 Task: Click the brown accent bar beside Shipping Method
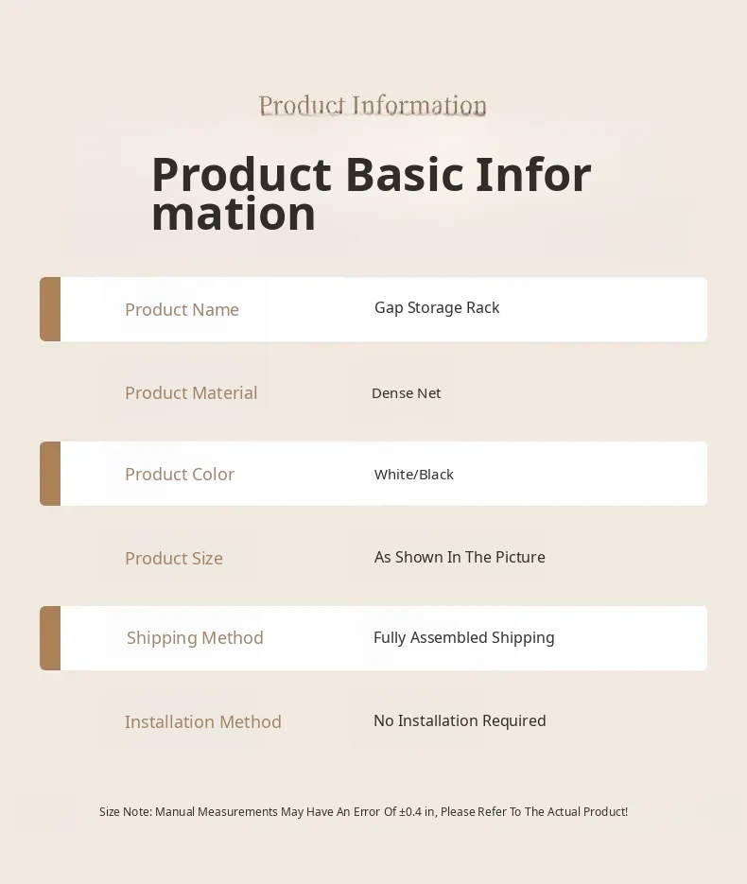click(50, 638)
